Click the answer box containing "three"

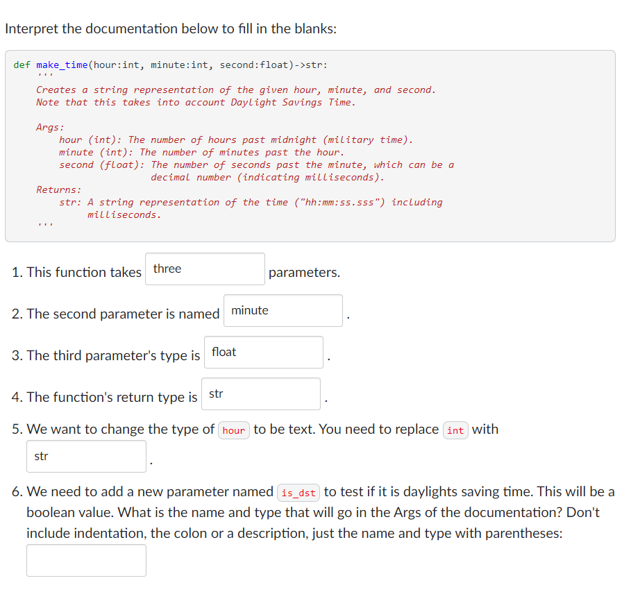[204, 269]
